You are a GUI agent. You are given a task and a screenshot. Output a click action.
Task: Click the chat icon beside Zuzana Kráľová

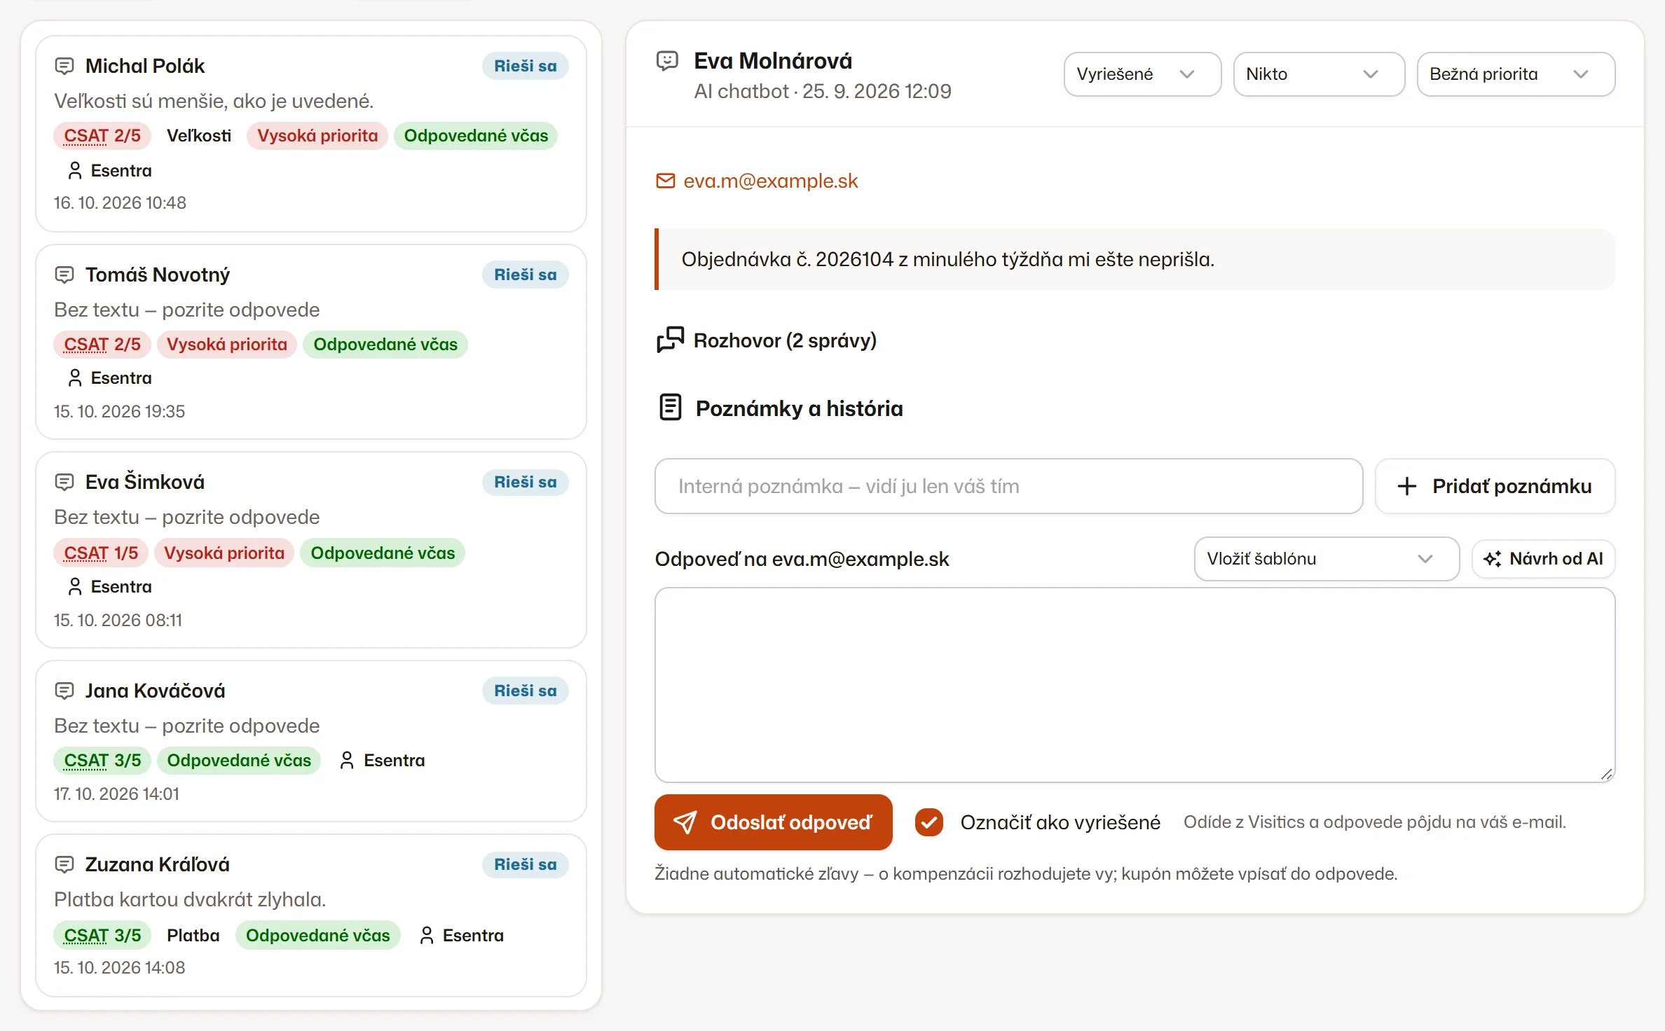[64, 865]
